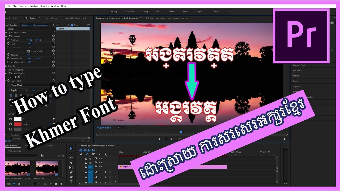Click the rectangle mask tool under Text
The height and width of the screenshot is (191, 340).
14,77
